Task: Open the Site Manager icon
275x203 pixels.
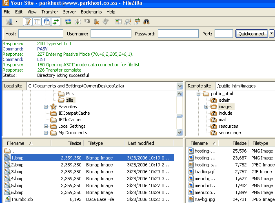Action: (9, 22)
